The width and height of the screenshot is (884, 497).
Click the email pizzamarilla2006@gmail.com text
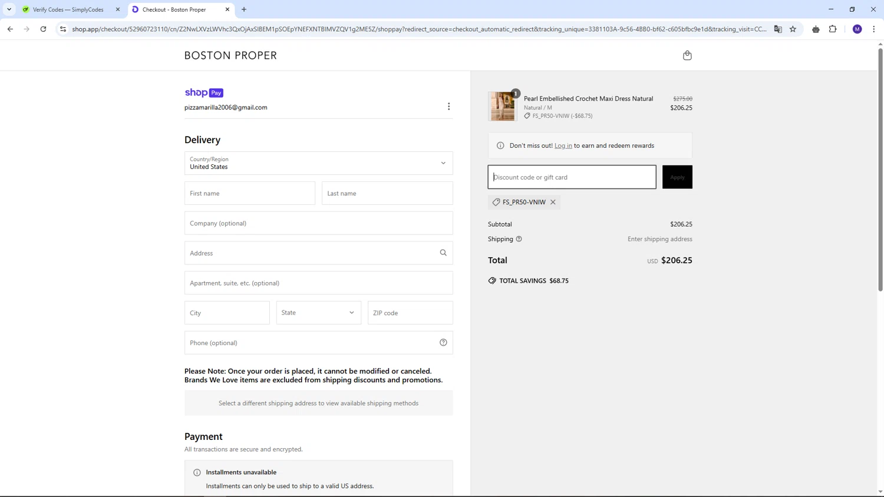click(226, 107)
